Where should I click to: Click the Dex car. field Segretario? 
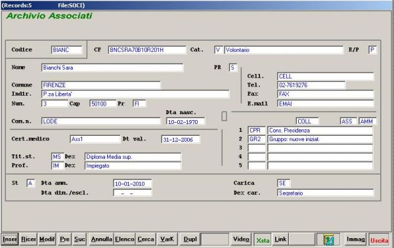pos(326,193)
